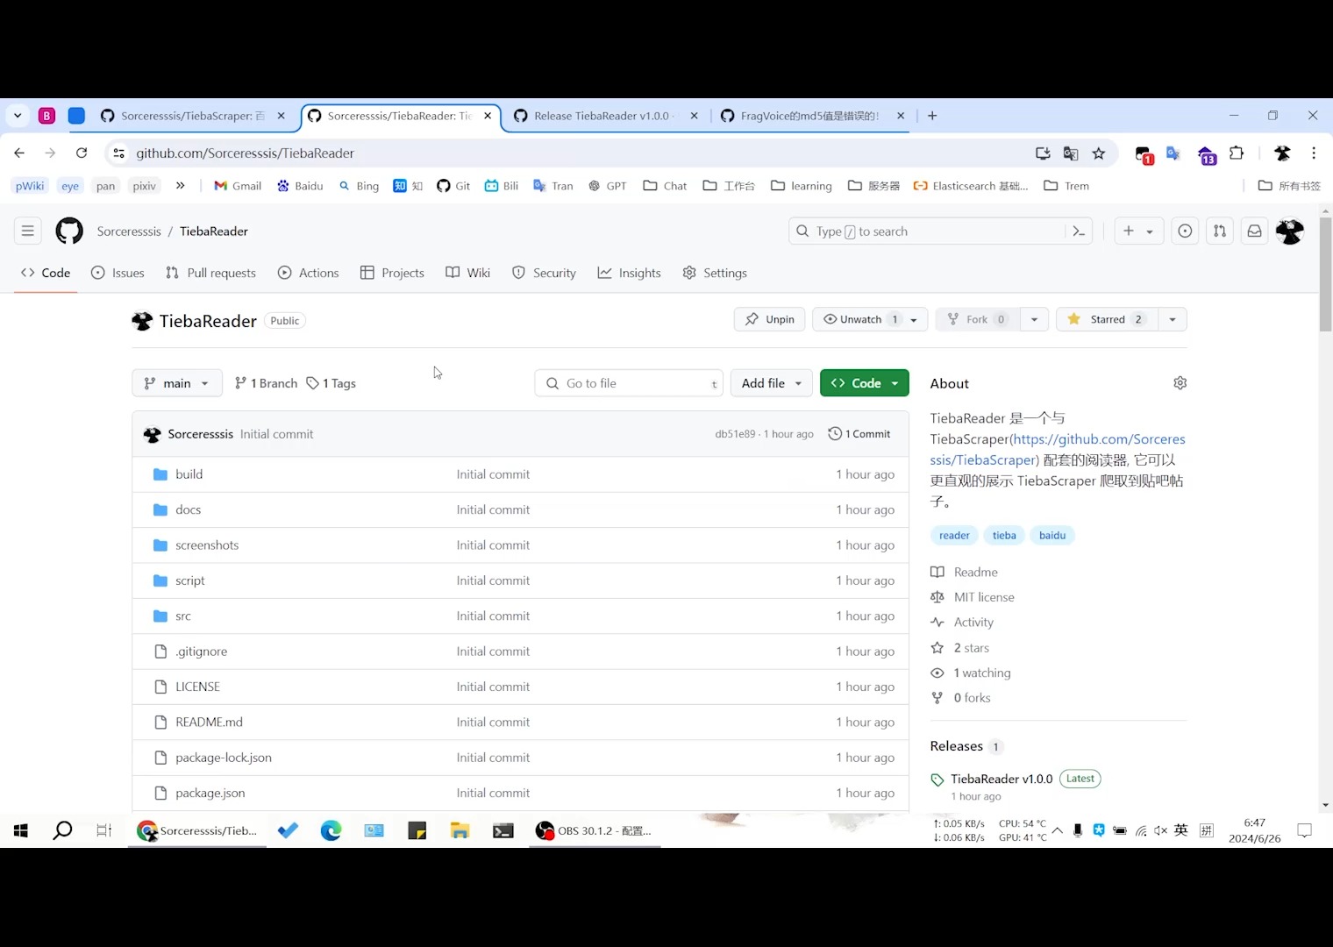
Task: Go back with the browser back arrow
Action: [x=19, y=153]
